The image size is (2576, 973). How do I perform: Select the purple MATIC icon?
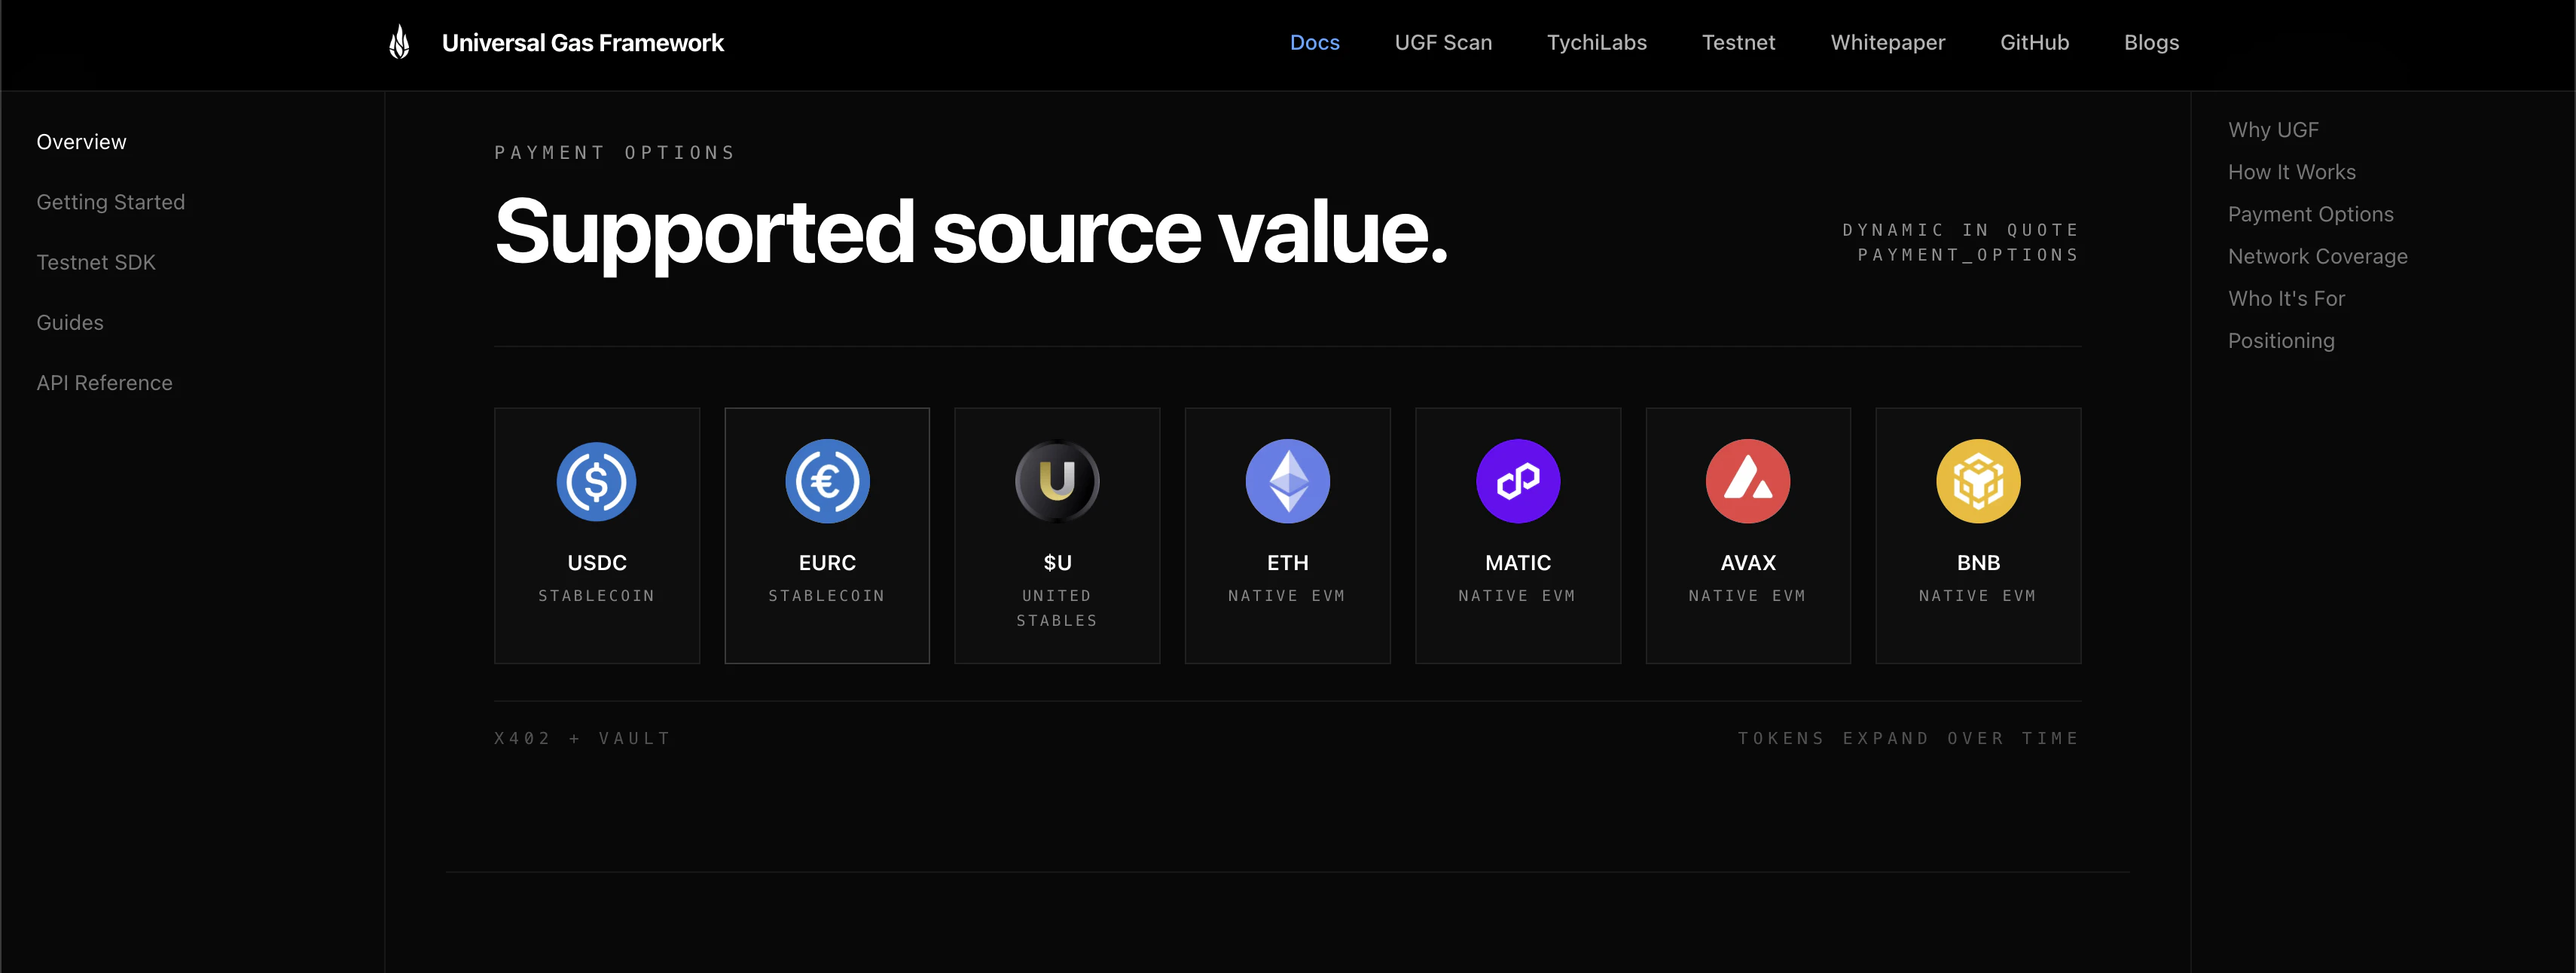1517,481
